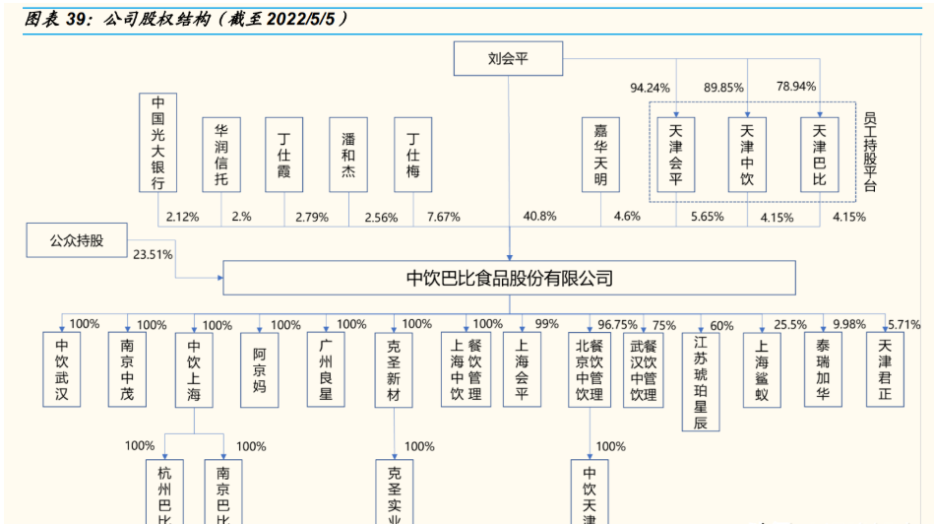Click the 天津巴比 platform box
This screenshot has height=524, width=934.
[820, 155]
